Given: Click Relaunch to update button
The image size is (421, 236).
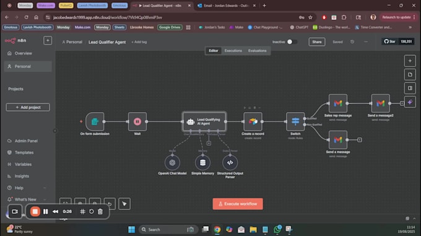Looking at the screenshot, I should click(399, 17).
